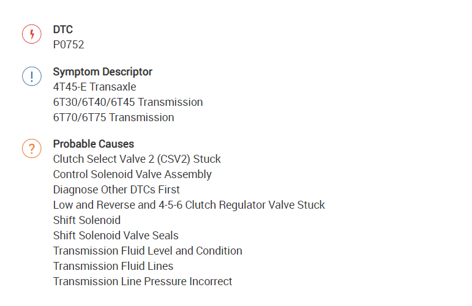
Task: Click Diagnose Other DTCs First
Action: tap(116, 190)
